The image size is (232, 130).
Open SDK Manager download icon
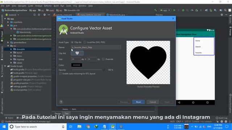click(x=215, y=10)
